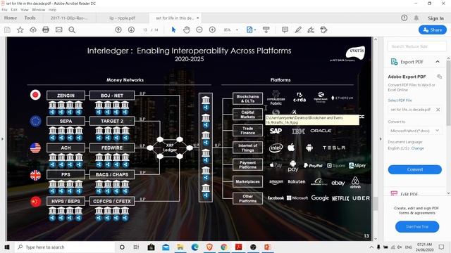
Task: Zoom out with minus icon
Action: click(x=199, y=30)
